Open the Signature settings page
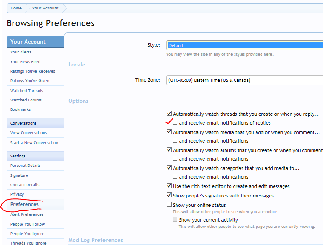This screenshot has width=323, height=245. [x=19, y=175]
